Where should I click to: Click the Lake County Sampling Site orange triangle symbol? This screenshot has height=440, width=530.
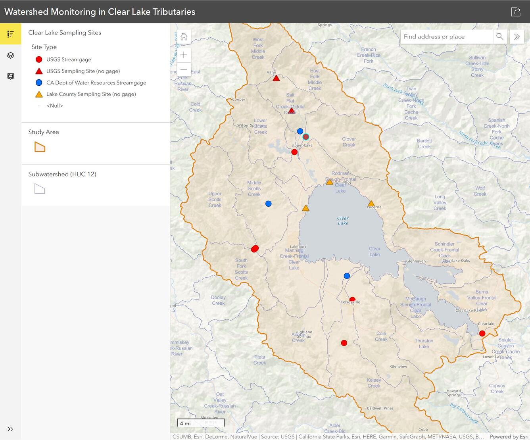[38, 94]
